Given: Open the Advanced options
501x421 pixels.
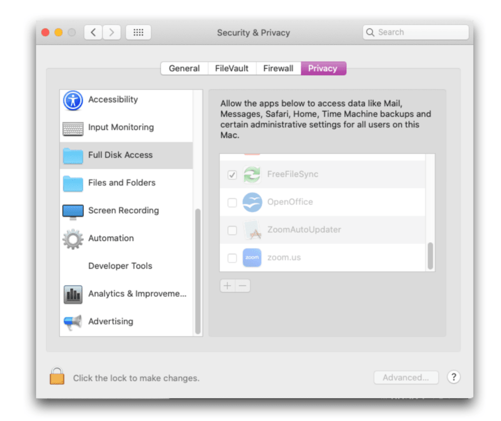Looking at the screenshot, I should click(x=406, y=377).
